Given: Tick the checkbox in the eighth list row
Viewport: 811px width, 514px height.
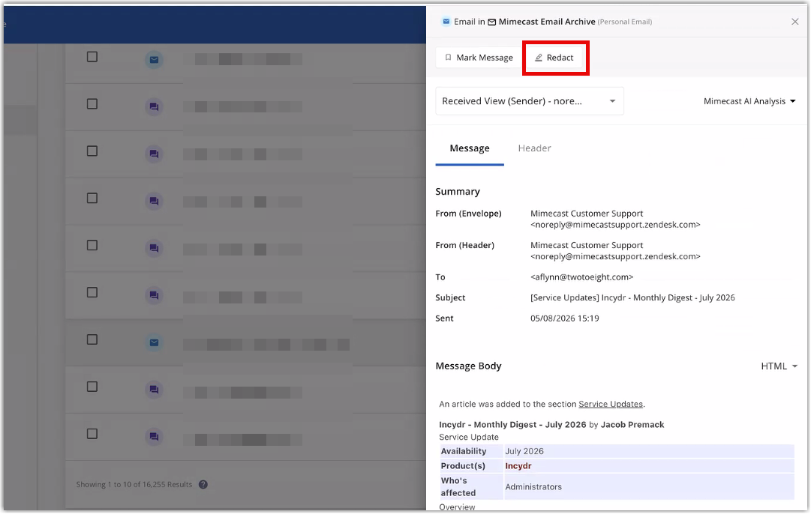Looking at the screenshot, I should (92, 387).
